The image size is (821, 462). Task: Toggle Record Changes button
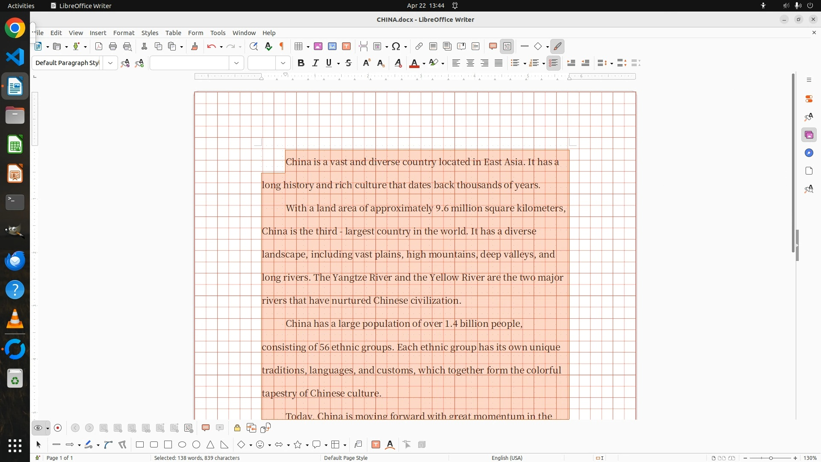click(58, 428)
